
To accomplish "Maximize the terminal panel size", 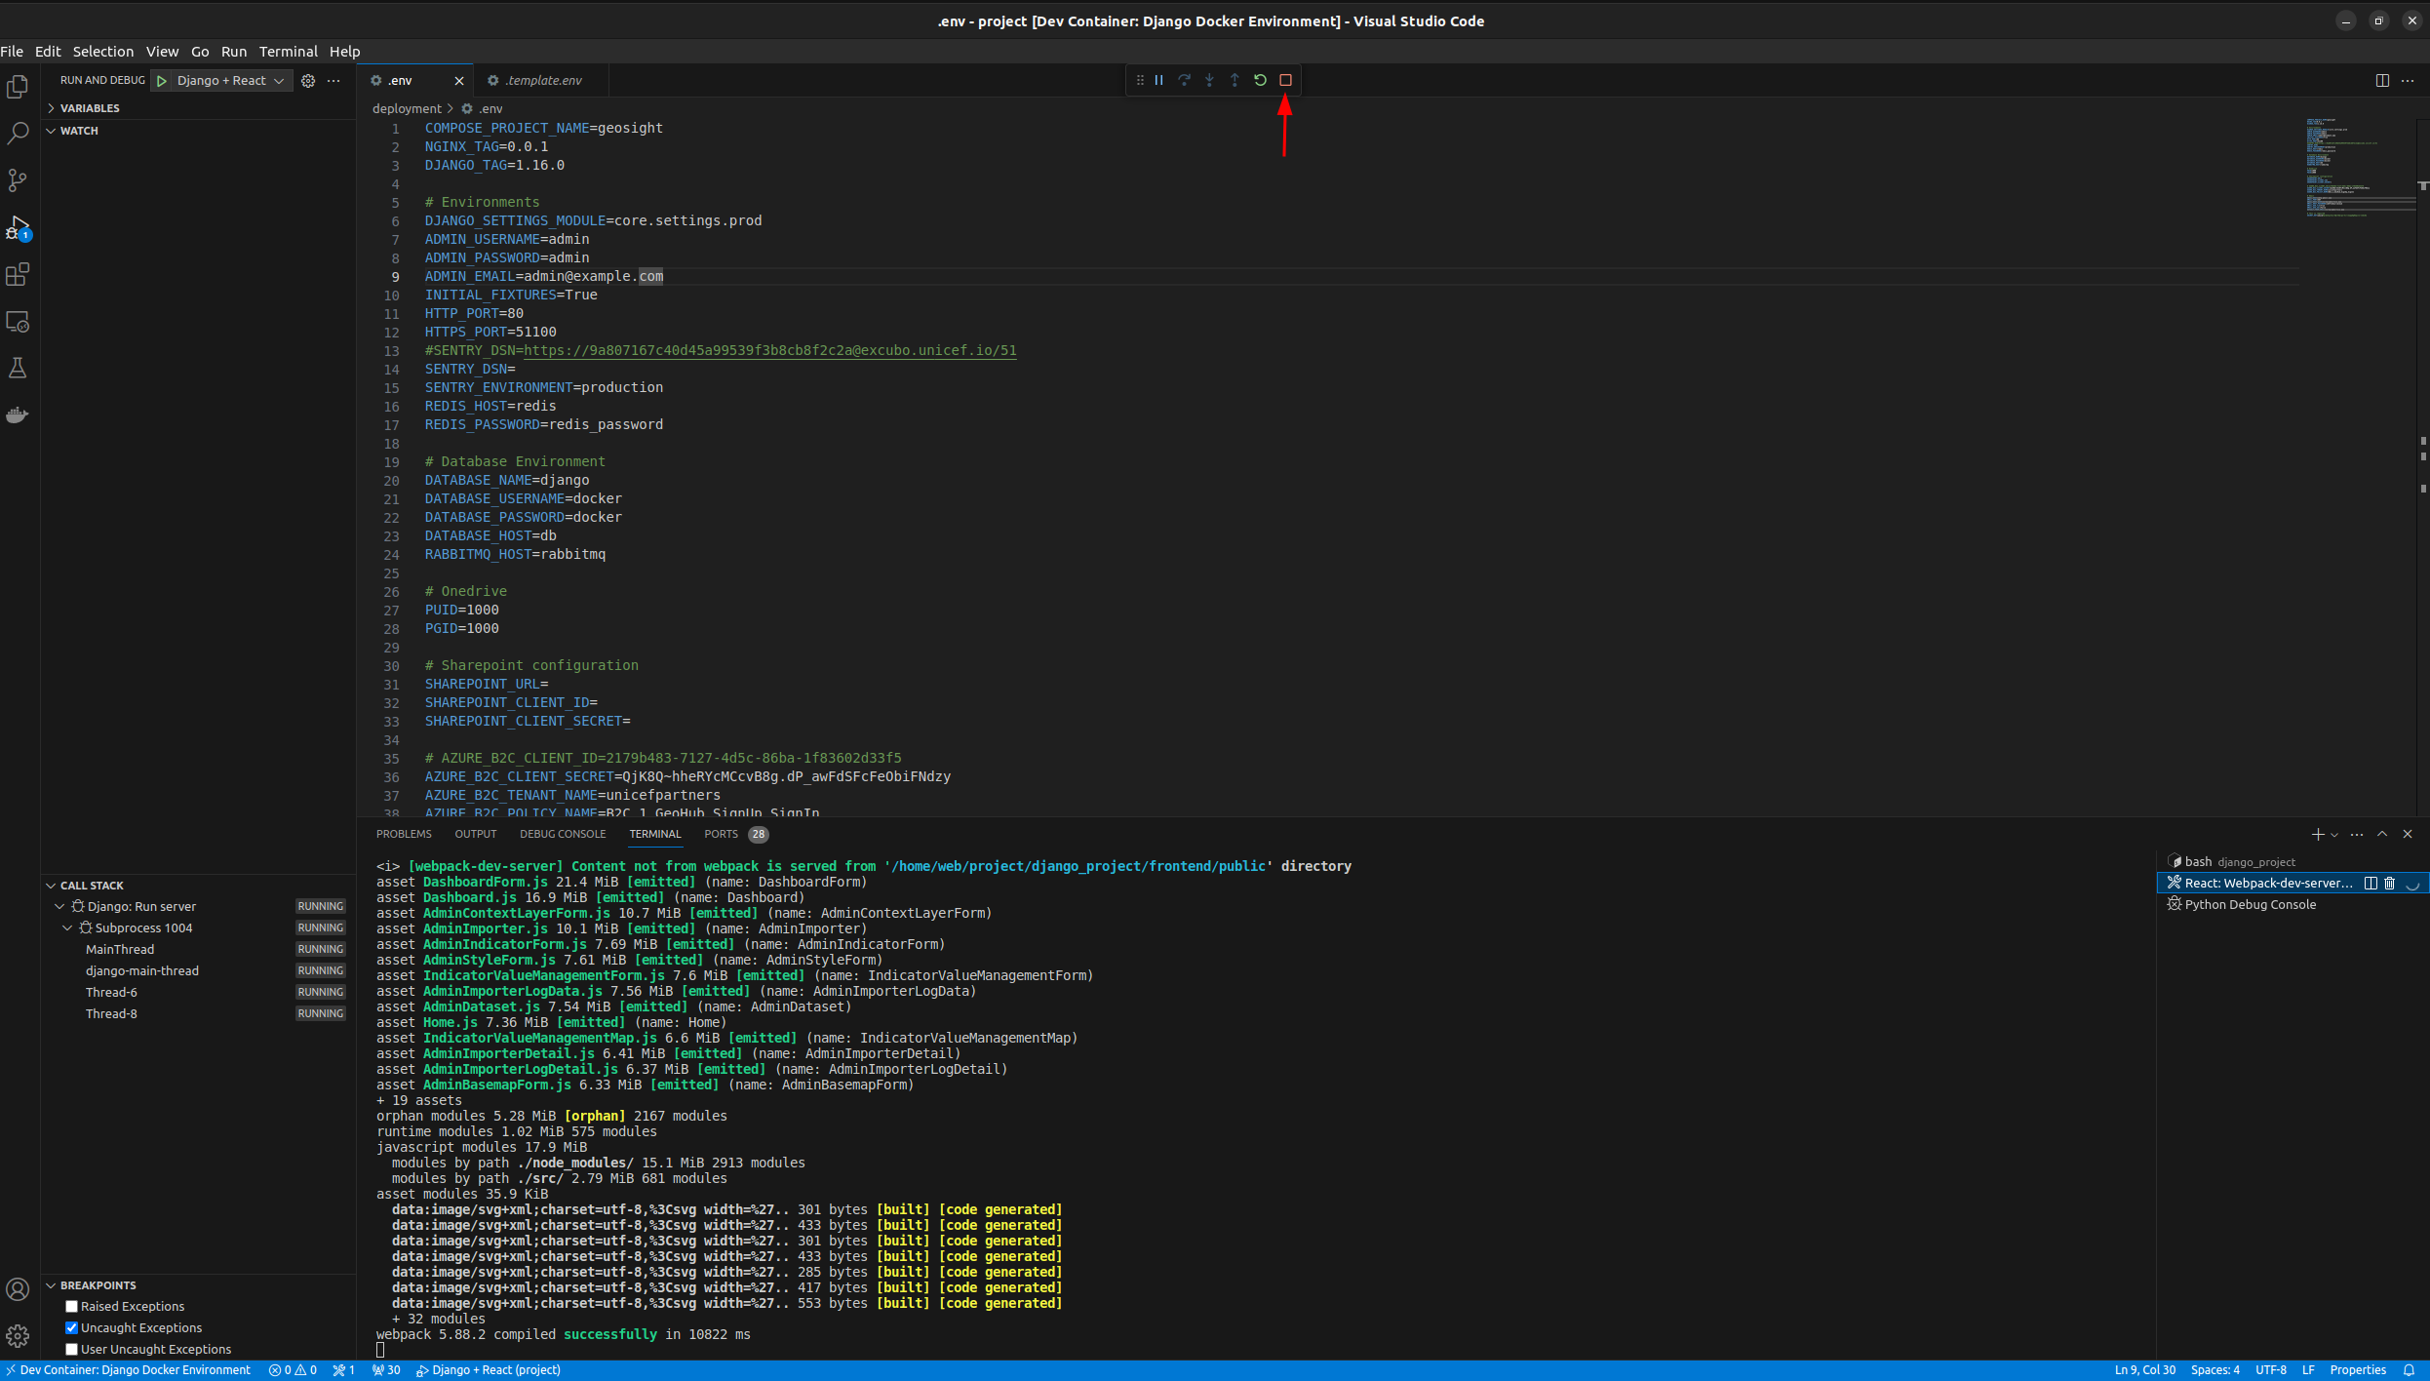I will (2382, 834).
